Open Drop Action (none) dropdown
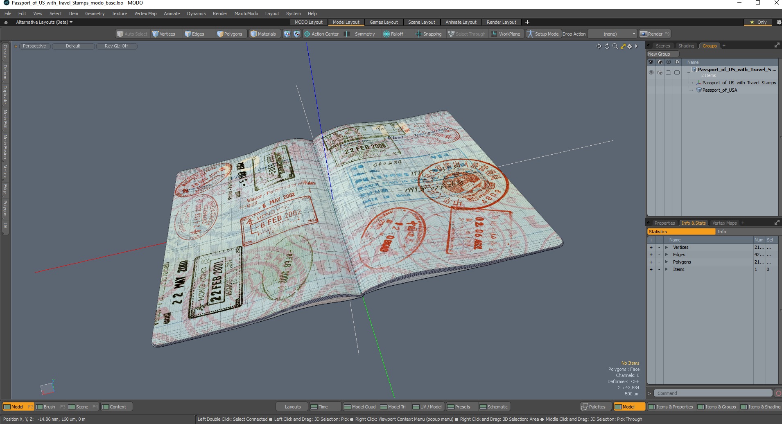 [x=612, y=34]
